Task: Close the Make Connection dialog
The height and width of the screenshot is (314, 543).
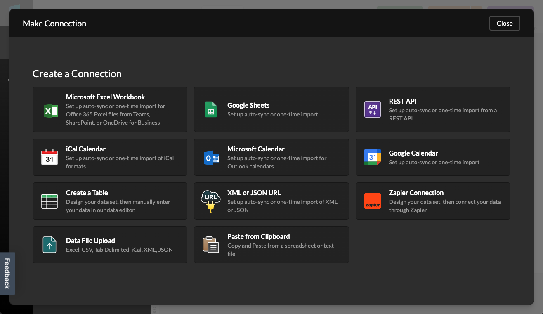Action: [x=505, y=23]
